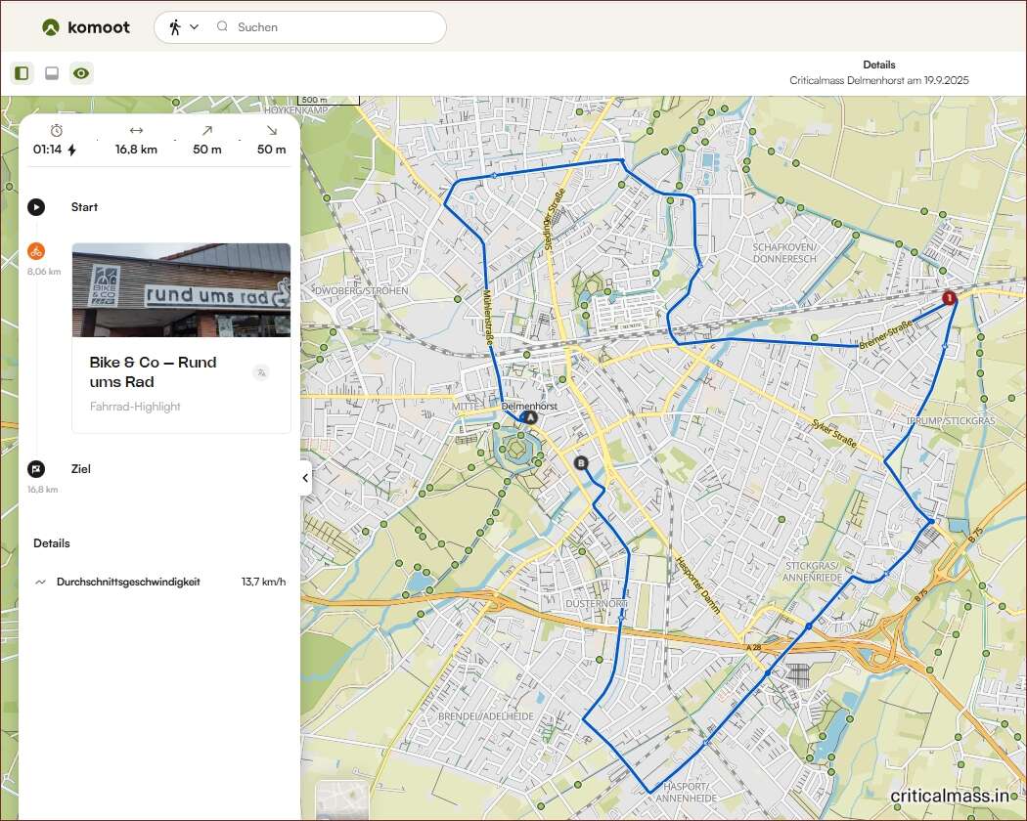Viewport: 1027px width, 821px height.
Task: Click the red number 1 highlight marker
Action: pos(948,298)
